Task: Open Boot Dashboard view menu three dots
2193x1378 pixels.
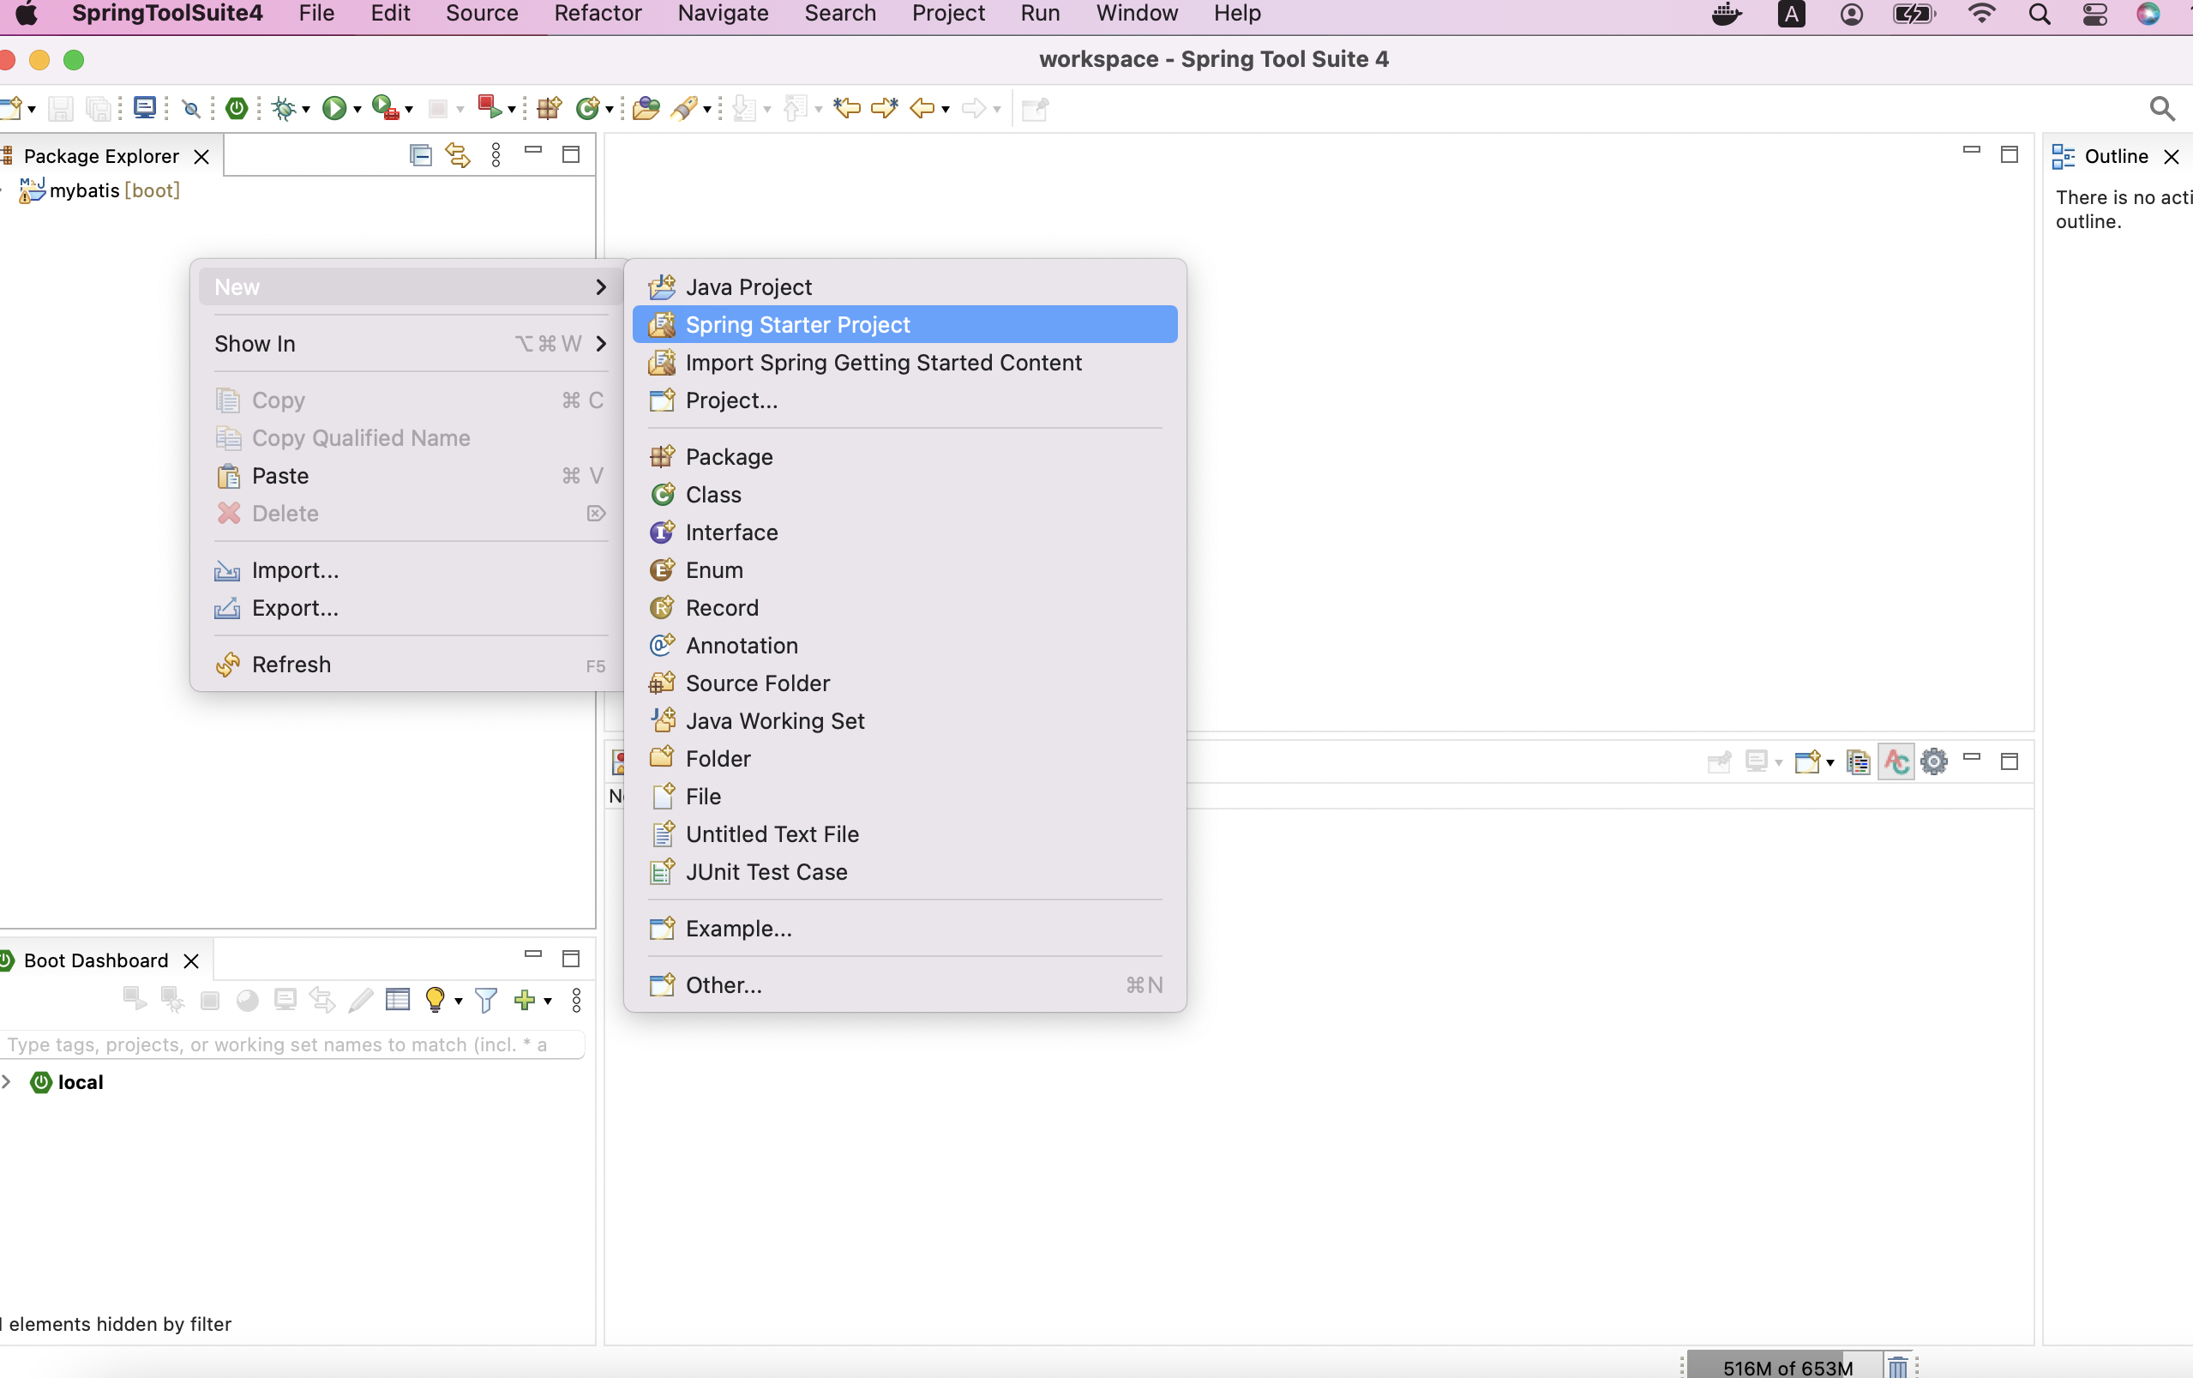Action: coord(576,1000)
